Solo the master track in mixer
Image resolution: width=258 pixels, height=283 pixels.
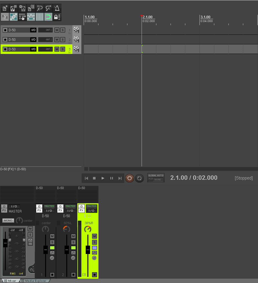(30, 235)
